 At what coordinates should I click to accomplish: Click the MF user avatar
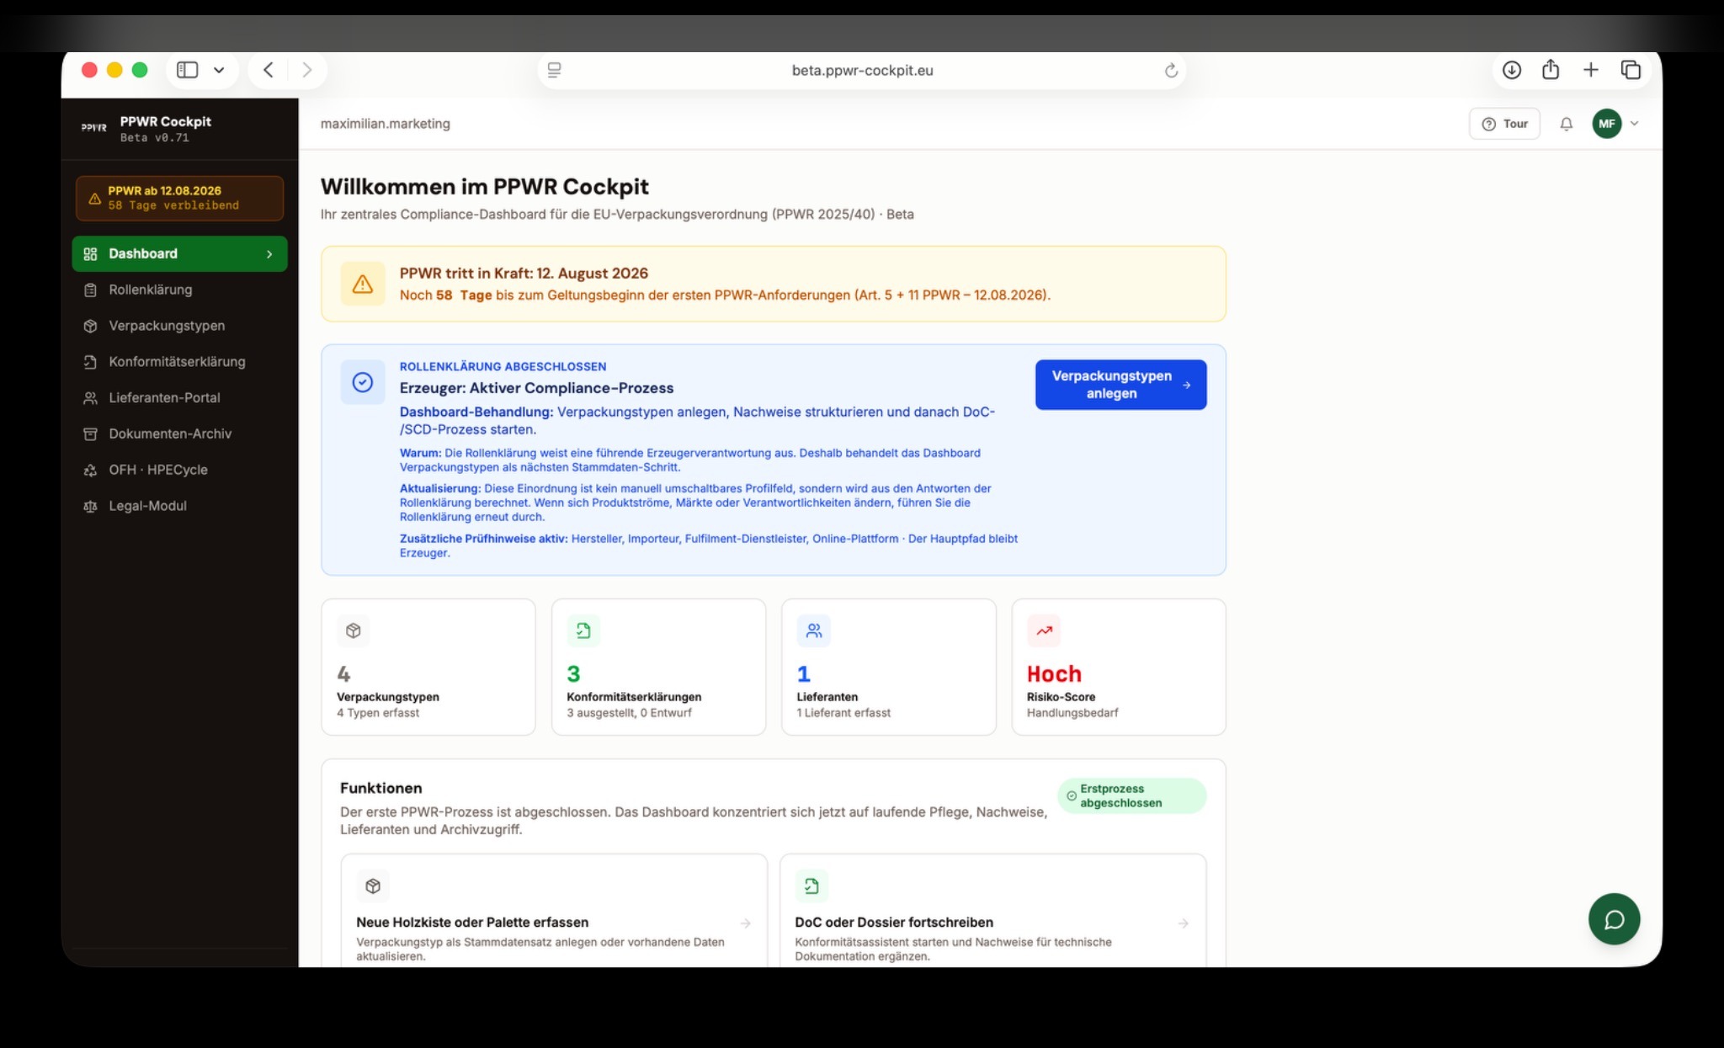pyautogui.click(x=1606, y=124)
